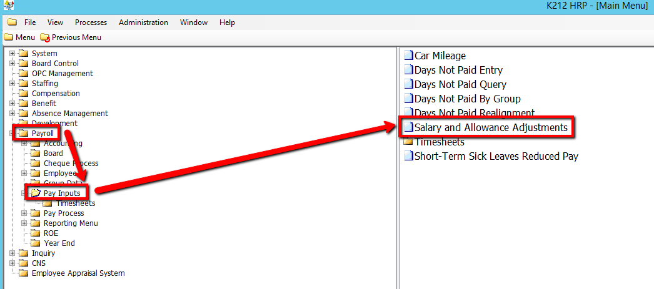Expand the Staffing folder node
Image resolution: width=654 pixels, height=289 pixels.
[x=12, y=84]
